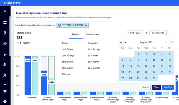Go to previous month with left chevron
179x105 pixels.
click(x=126, y=42)
